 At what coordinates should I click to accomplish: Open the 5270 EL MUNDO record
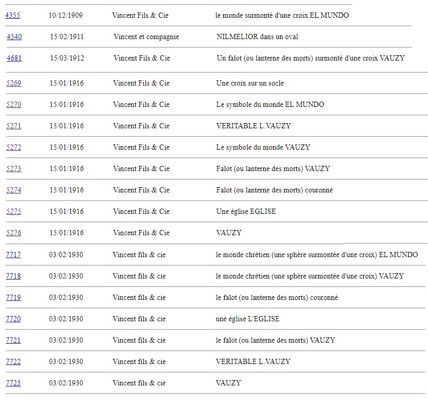tap(14, 104)
